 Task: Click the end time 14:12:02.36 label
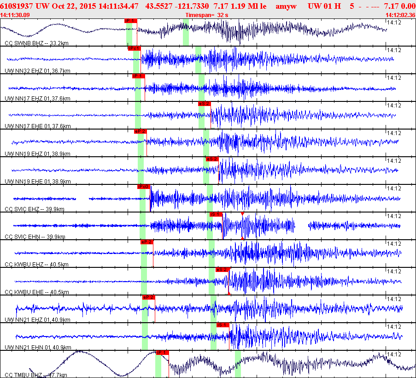(400, 15)
